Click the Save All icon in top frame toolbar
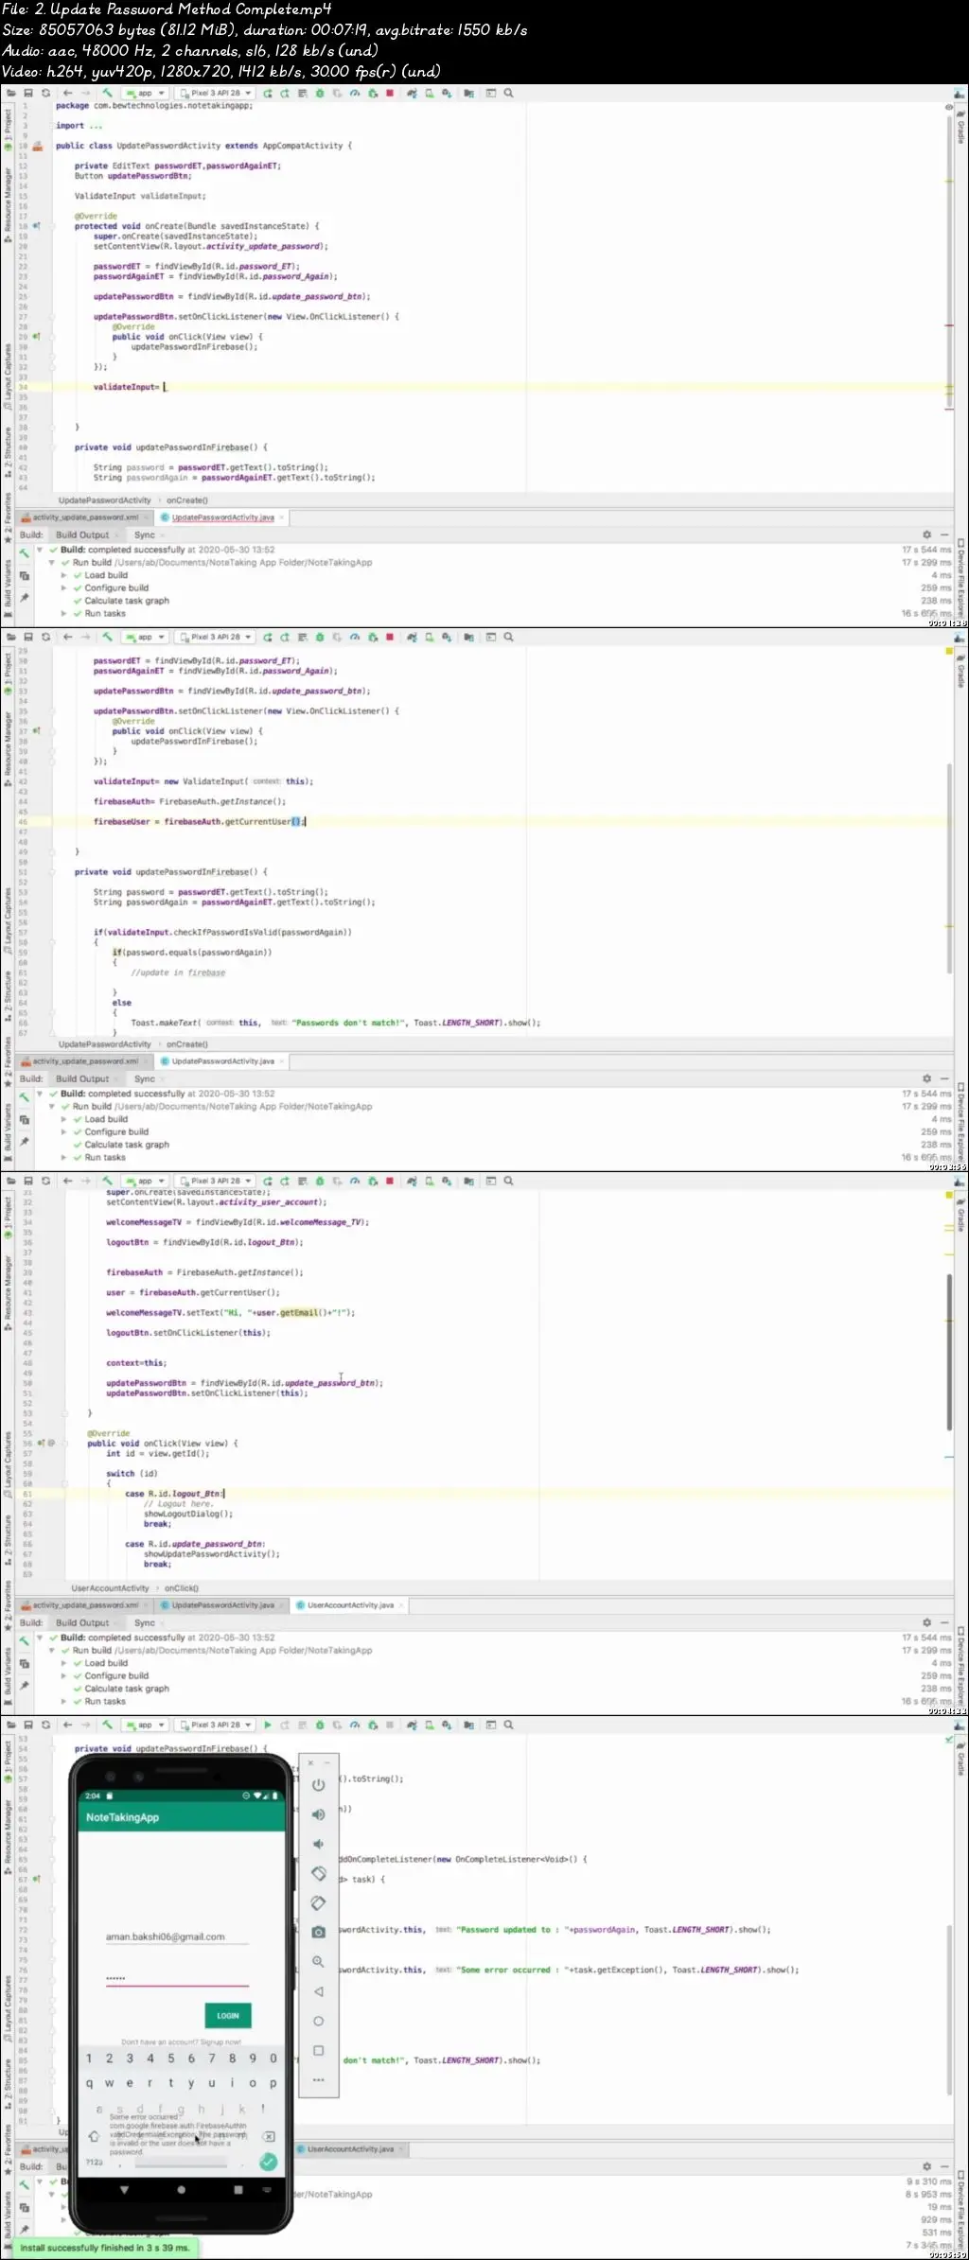Image resolution: width=969 pixels, height=2260 pixels. [x=28, y=93]
